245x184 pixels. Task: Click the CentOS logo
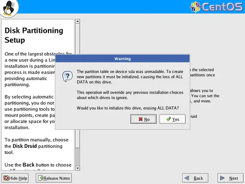pyautogui.click(x=216, y=7)
